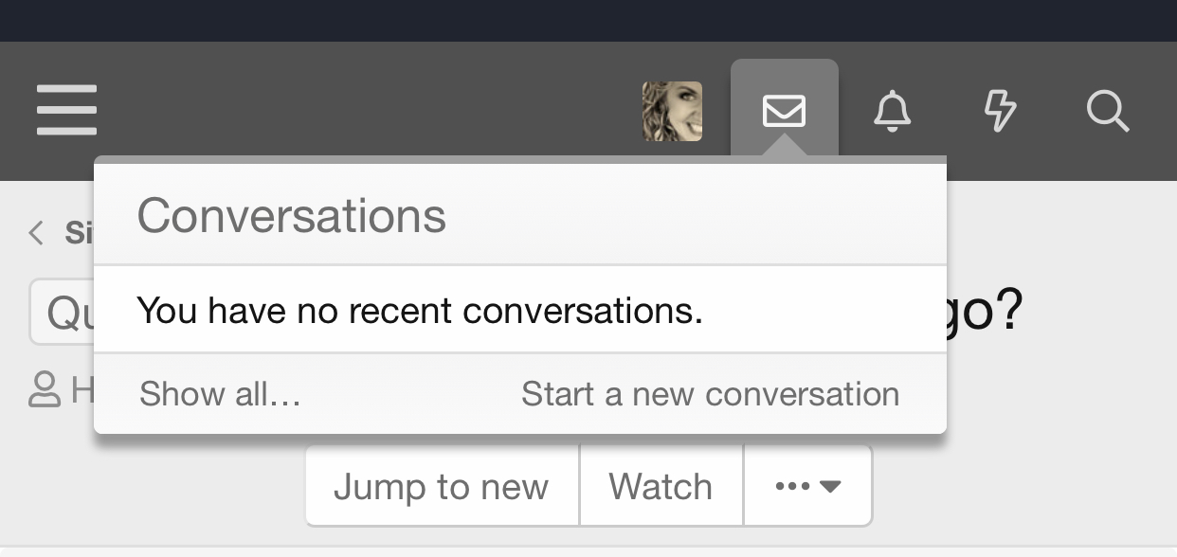Go back using the breadcrumb chevron
This screenshot has height=557, width=1177.
tap(36, 232)
